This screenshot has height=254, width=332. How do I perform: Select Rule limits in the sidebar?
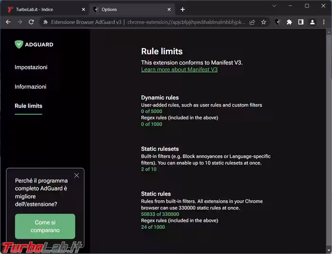coord(28,106)
